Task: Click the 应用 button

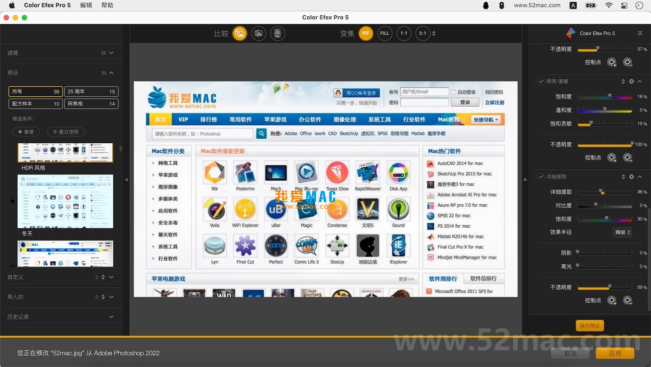Action: tap(615, 353)
